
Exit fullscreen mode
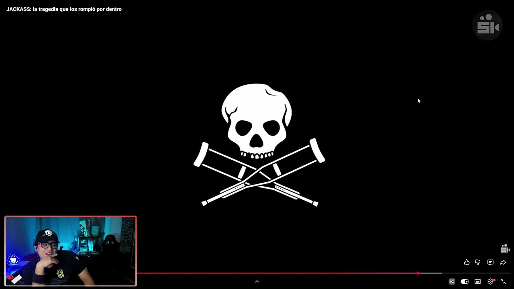(x=503, y=282)
